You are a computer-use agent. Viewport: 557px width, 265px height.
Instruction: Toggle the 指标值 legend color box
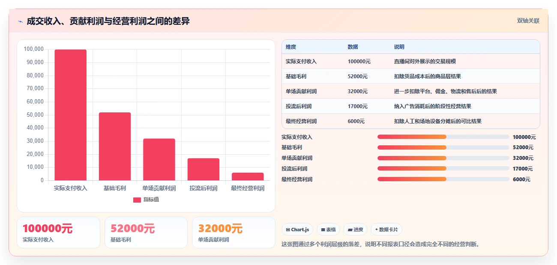(x=137, y=200)
